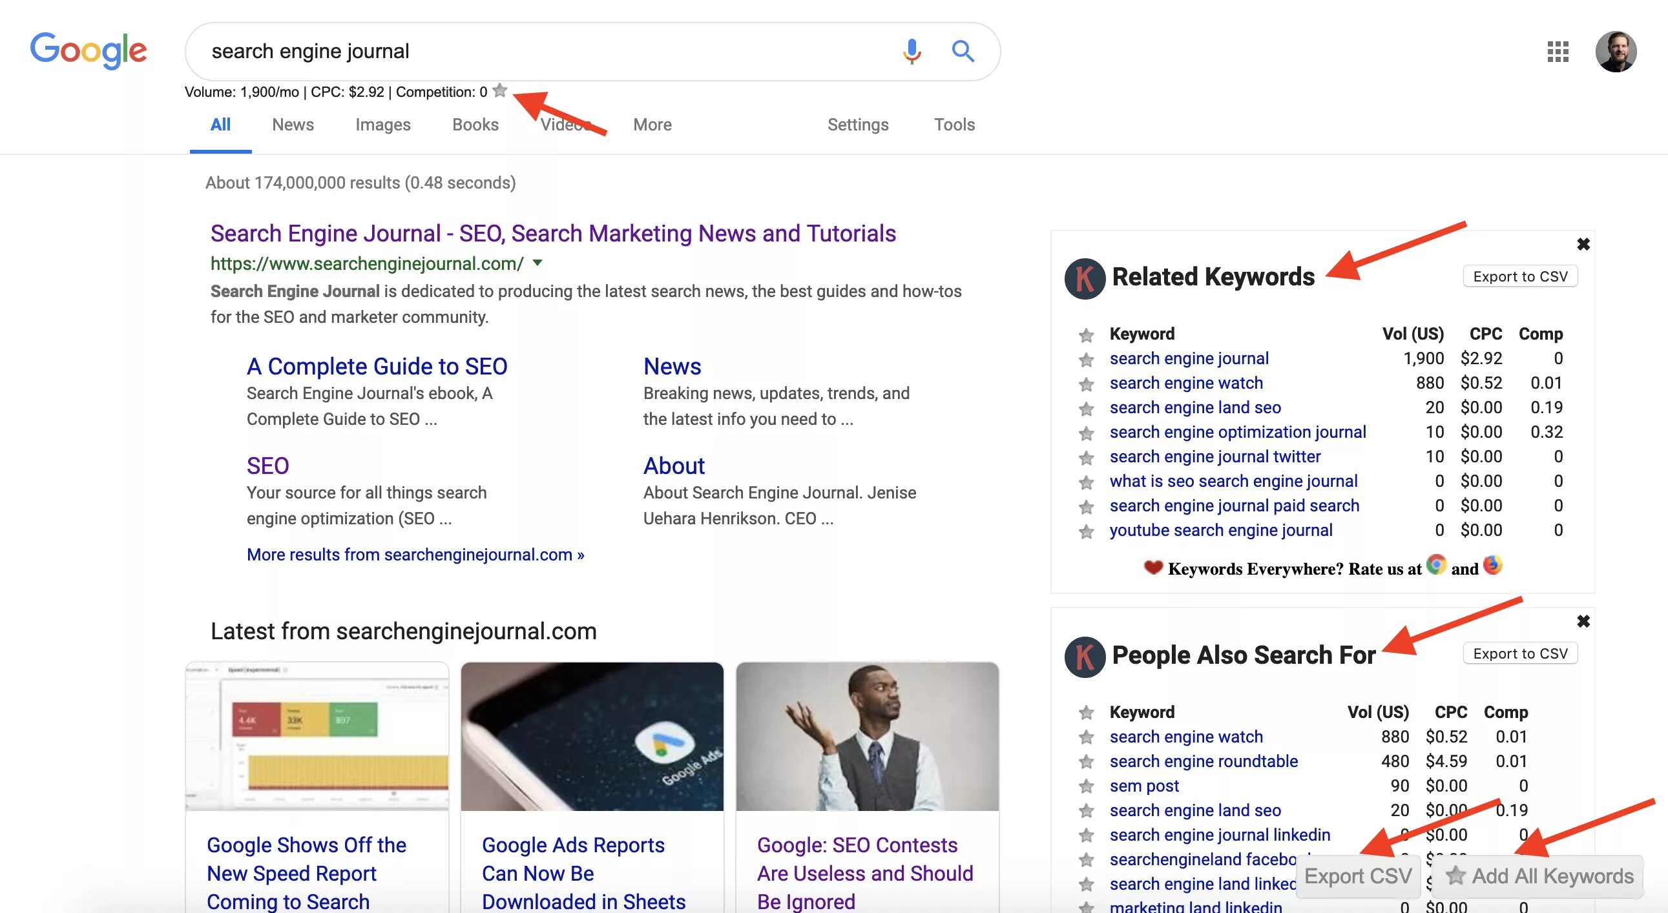Screen dimensions: 1668x913
Task: Click the microphone voice search icon
Action: coord(912,51)
